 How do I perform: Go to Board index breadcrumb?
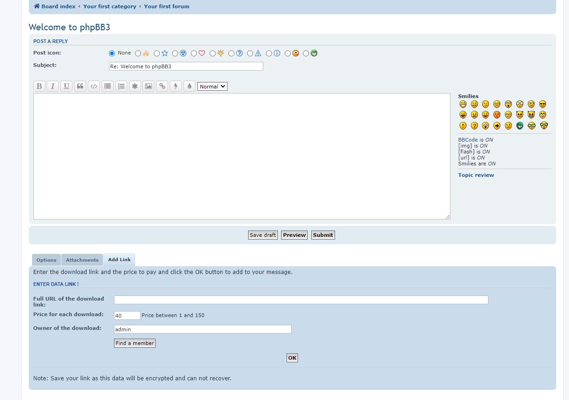tap(59, 6)
